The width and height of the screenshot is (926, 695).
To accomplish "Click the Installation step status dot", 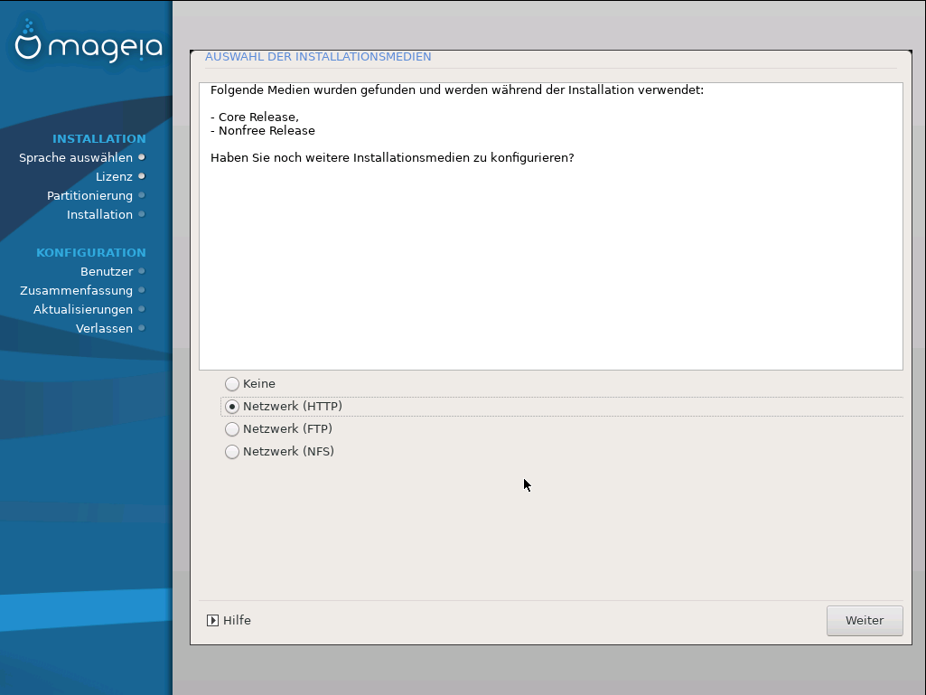I will pyautogui.click(x=142, y=214).
